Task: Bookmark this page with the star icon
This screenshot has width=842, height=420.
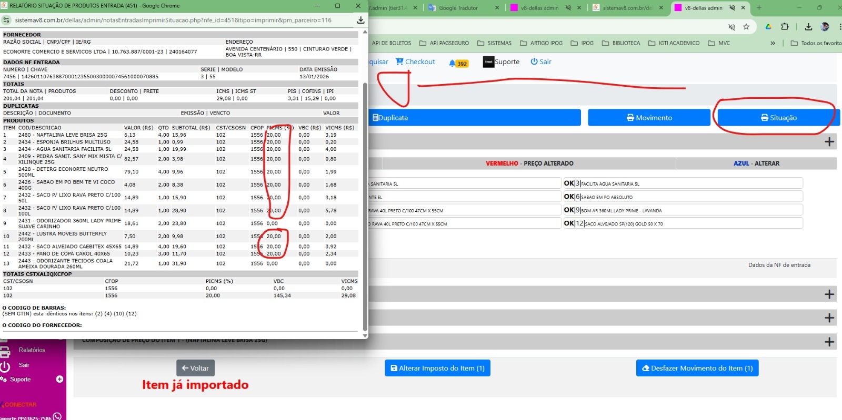Action: (x=746, y=27)
